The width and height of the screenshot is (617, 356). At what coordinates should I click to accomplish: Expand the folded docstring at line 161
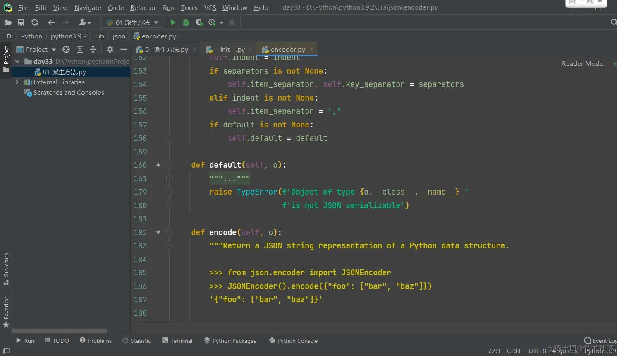tap(169, 178)
